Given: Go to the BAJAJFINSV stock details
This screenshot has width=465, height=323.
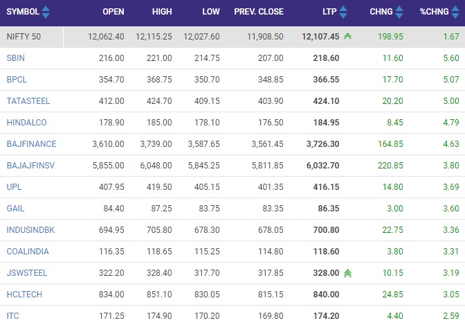Looking at the screenshot, I should pos(30,165).
